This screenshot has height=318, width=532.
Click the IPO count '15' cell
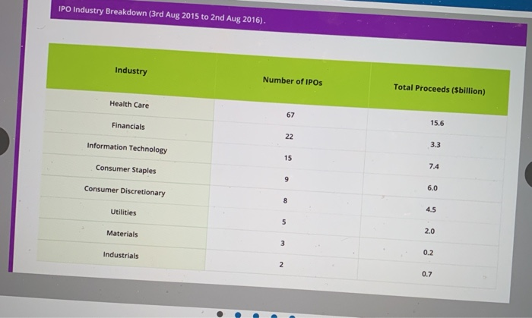(x=288, y=158)
